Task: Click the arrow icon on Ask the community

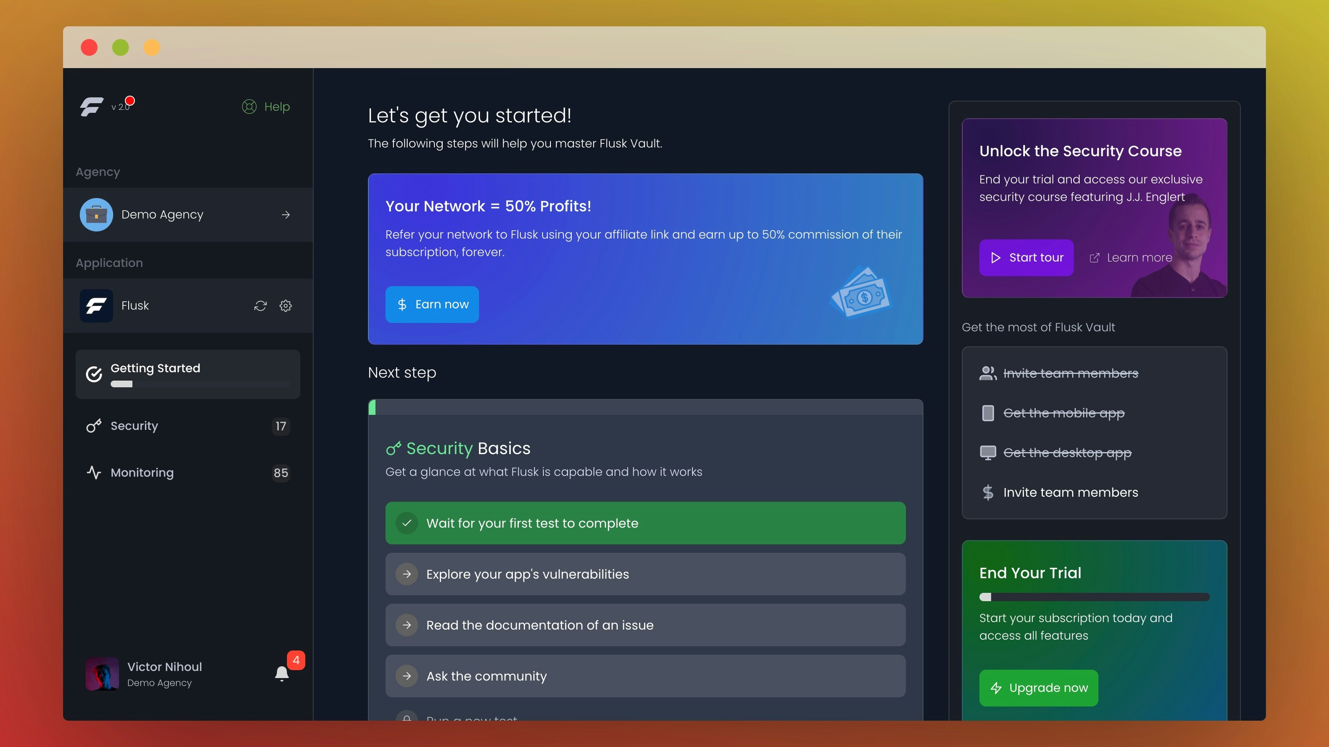Action: click(407, 676)
